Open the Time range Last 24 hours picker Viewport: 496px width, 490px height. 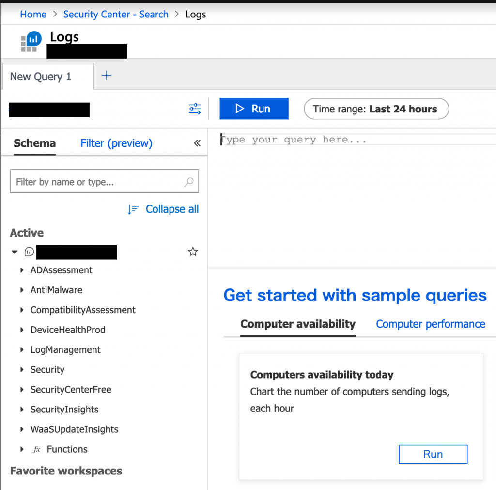376,109
